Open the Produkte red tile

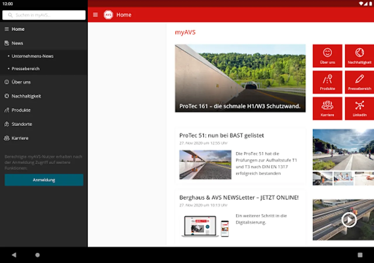327,82
